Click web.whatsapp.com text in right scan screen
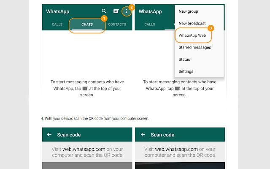The image size is (270, 169). coord(176,149)
